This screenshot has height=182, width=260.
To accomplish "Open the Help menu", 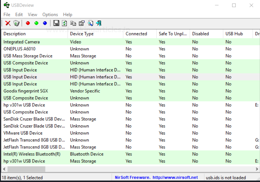I will (68, 14).
